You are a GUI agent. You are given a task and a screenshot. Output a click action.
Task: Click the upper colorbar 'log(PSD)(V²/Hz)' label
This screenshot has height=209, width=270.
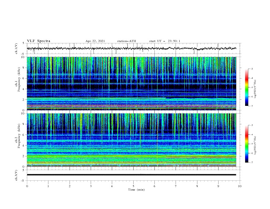tap(255, 89)
